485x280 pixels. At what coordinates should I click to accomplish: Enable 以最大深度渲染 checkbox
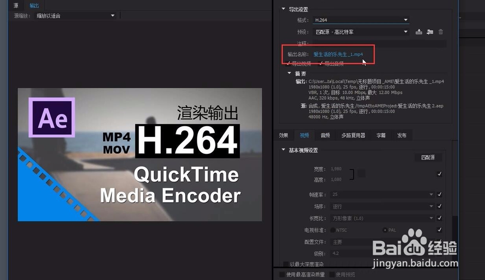click(286, 264)
